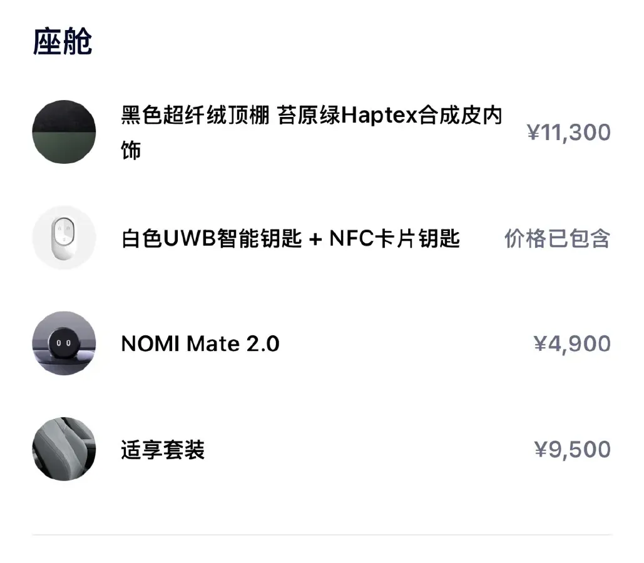Select the NFC card key product image
The width and height of the screenshot is (644, 563).
point(64,238)
